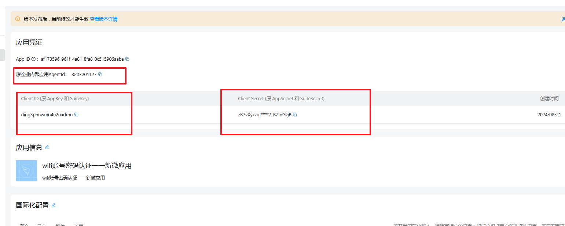The width and height of the screenshot is (565, 226).
Task: Click the 应用信息 heading
Action: (29, 148)
